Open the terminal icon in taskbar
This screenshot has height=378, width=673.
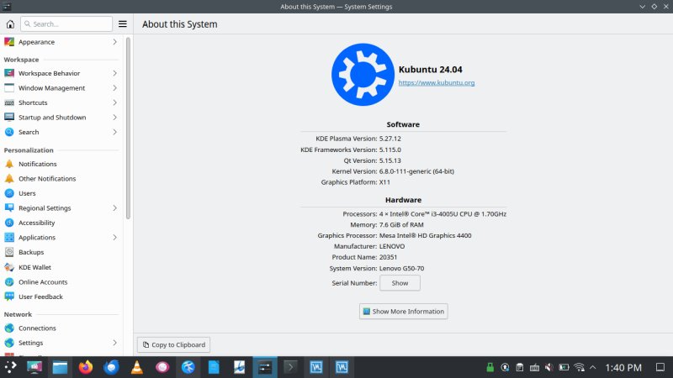[x=290, y=367]
